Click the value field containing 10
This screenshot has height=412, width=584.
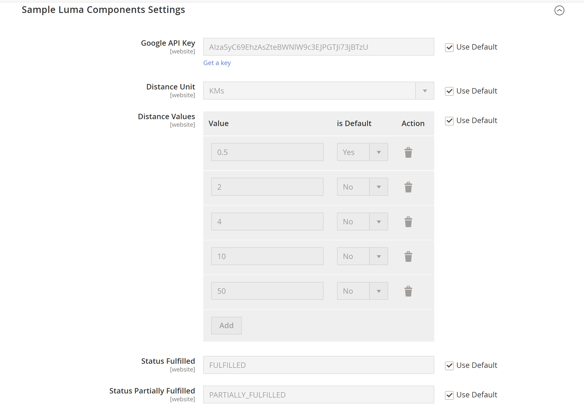pyautogui.click(x=267, y=256)
